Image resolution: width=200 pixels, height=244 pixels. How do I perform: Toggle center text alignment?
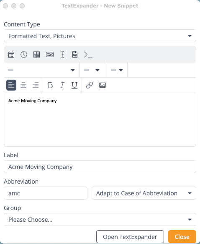coord(23,85)
